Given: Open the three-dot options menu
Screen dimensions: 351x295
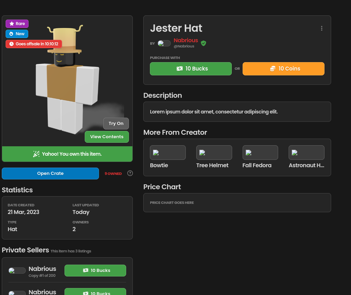Looking at the screenshot, I should [321, 28].
